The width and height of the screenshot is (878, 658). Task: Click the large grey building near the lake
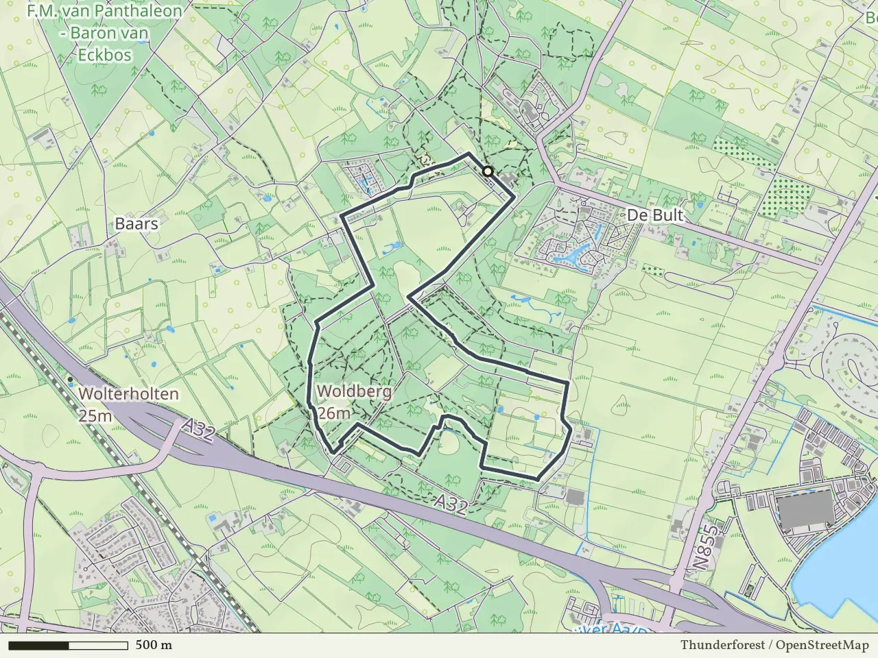coord(807,510)
